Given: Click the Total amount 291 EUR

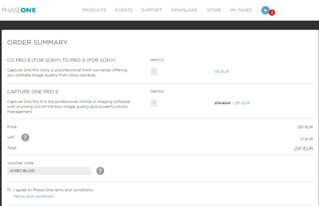Looking at the screenshot, I should point(303,149).
